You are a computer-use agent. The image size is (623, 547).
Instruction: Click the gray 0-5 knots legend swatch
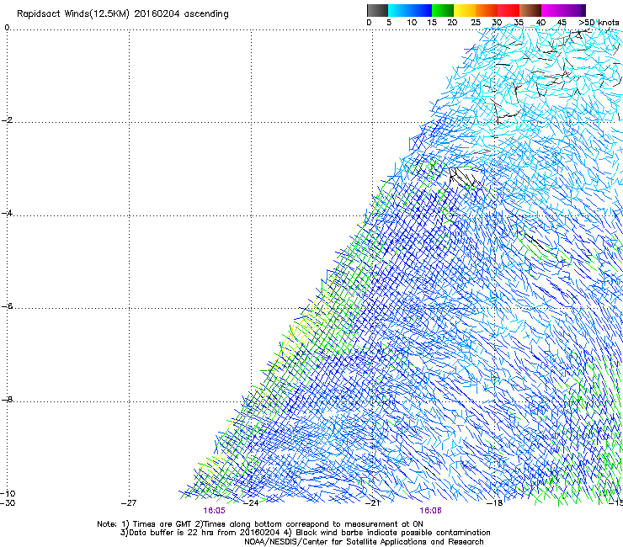[x=377, y=10]
